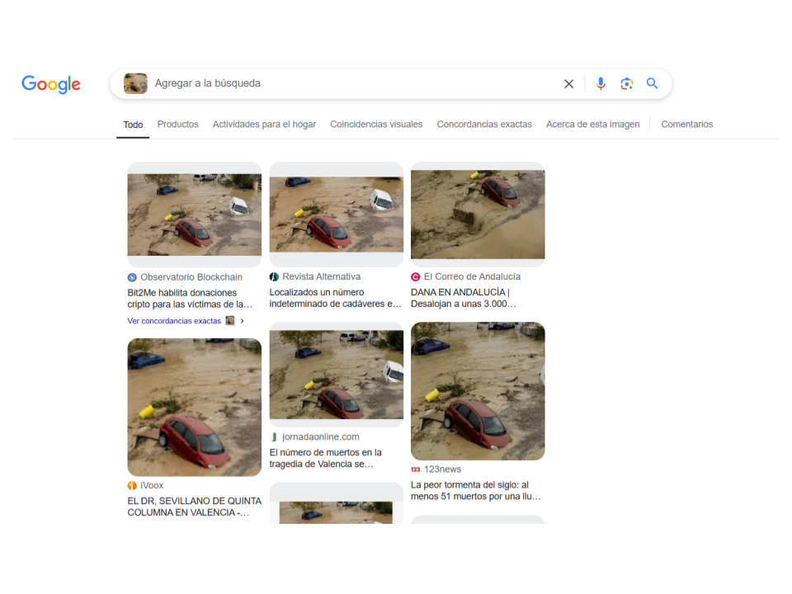Viewport: 792px width, 594px height.
Task: Click the Comentarios link
Action: 687,125
